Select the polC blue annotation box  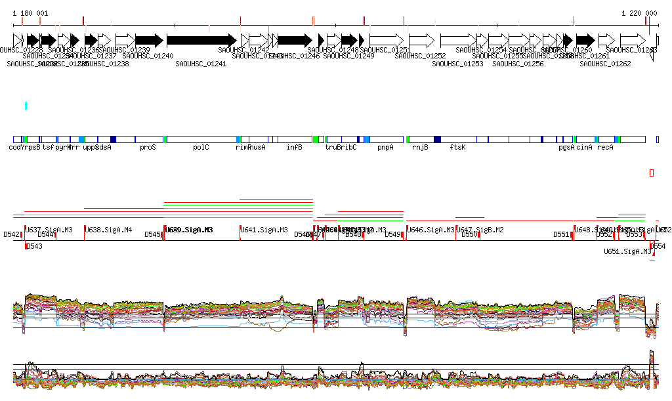[201, 139]
